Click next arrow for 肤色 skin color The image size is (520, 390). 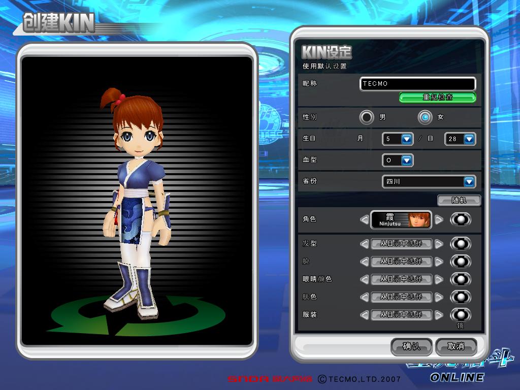(x=439, y=297)
